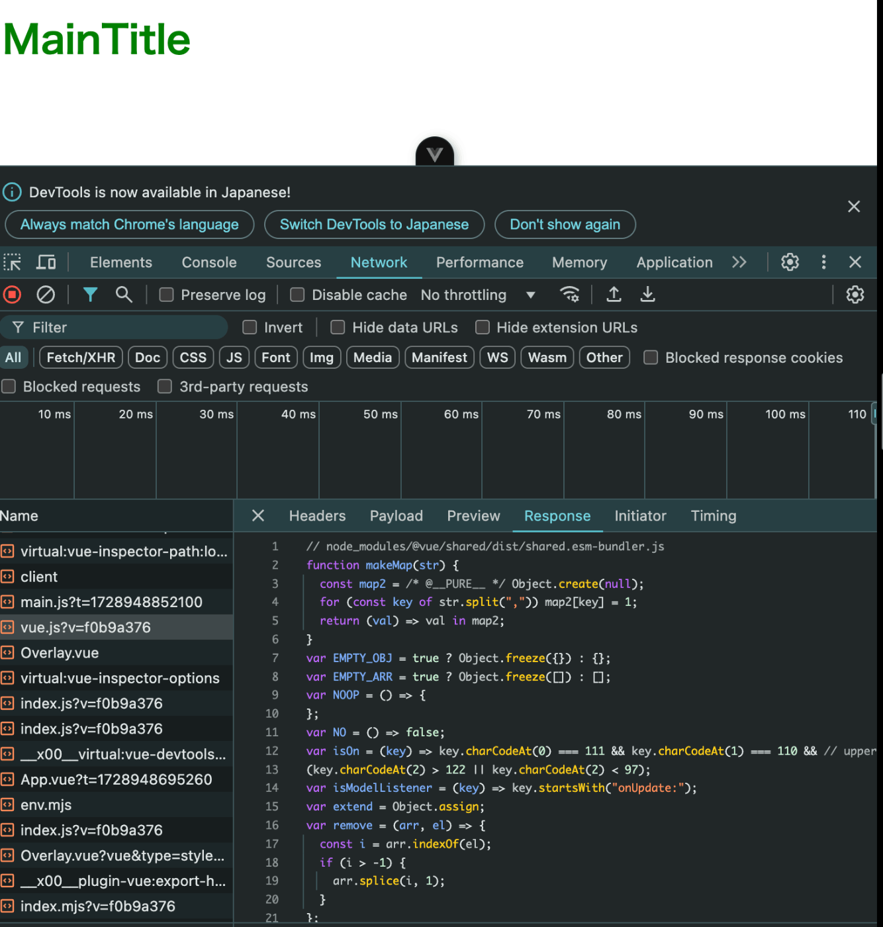Open the Application tab
883x927 pixels.
coord(674,262)
